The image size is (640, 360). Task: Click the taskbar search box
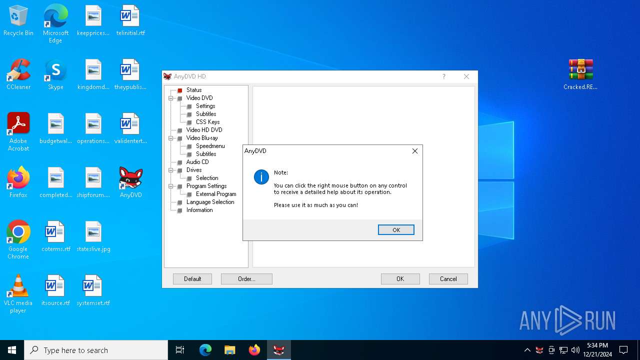(x=96, y=350)
